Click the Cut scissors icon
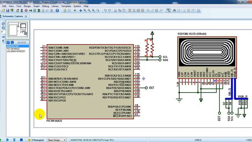The height and width of the screenshot is (142, 252). [115, 11]
